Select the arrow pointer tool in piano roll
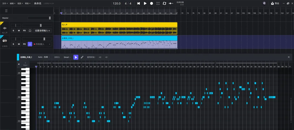 [76, 57]
